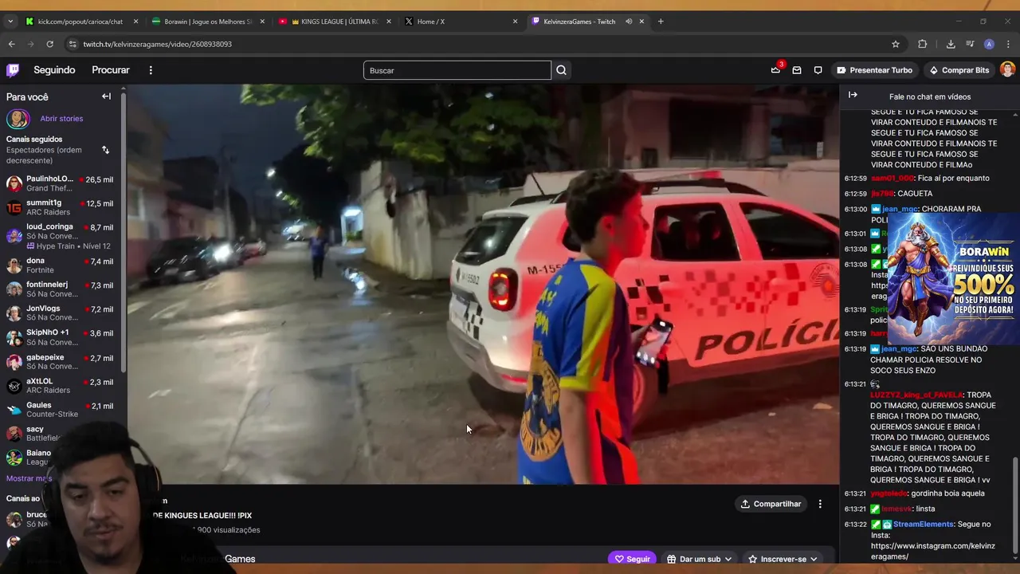Click Compartilhar share button
Viewport: 1020px width, 574px height.
[771, 504]
